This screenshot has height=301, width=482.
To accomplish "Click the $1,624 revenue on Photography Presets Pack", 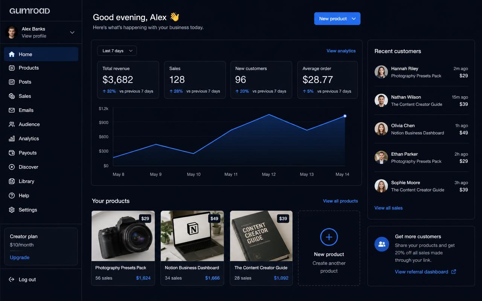I will coord(143,278).
